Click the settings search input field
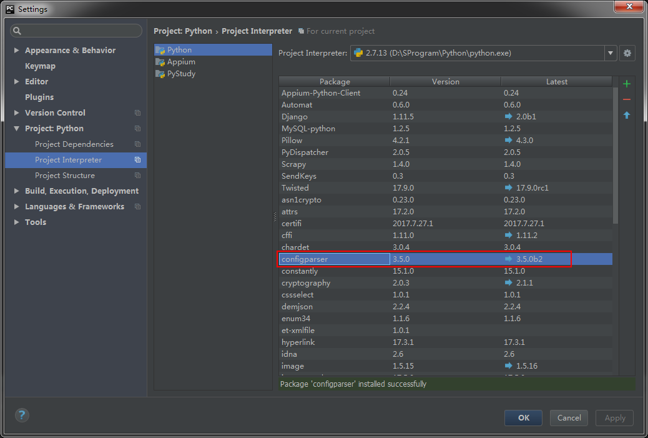Image resolution: width=648 pixels, height=438 pixels. click(x=76, y=31)
